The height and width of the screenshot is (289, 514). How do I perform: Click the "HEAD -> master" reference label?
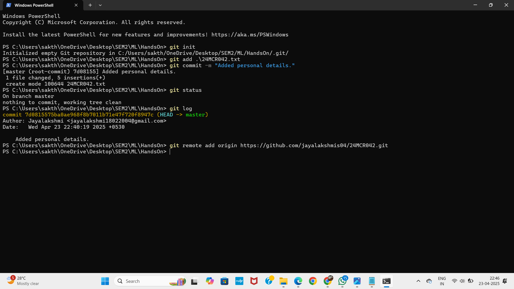182,115
